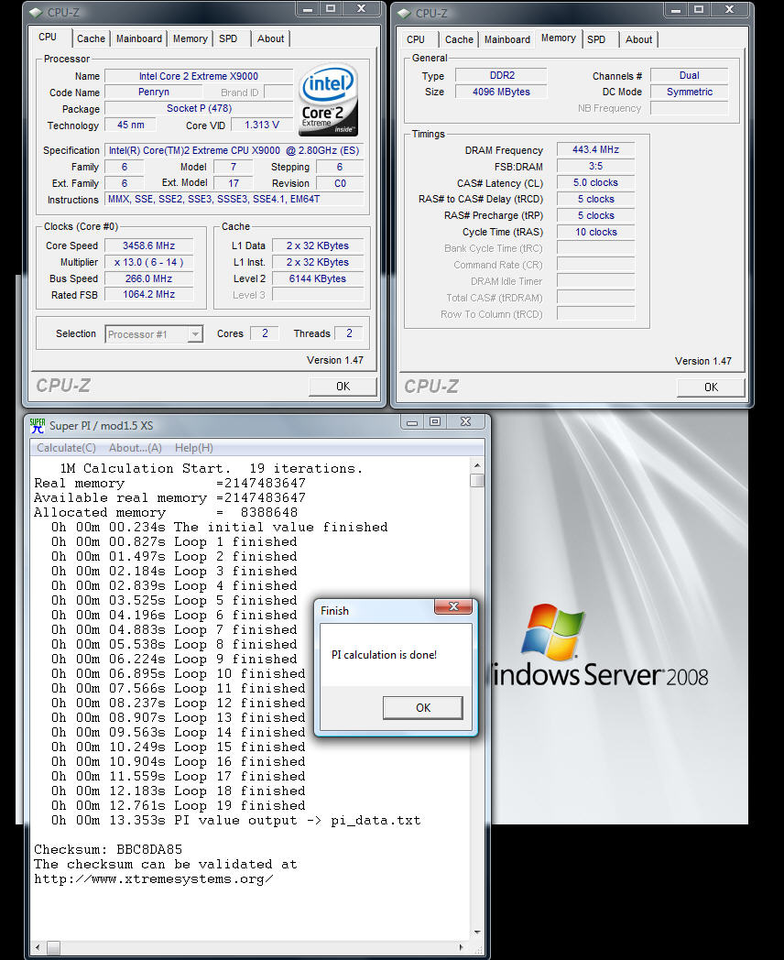The height and width of the screenshot is (960, 784).
Task: Click the DRAM Frequency value 443.4 MHz
Action: [x=595, y=149]
